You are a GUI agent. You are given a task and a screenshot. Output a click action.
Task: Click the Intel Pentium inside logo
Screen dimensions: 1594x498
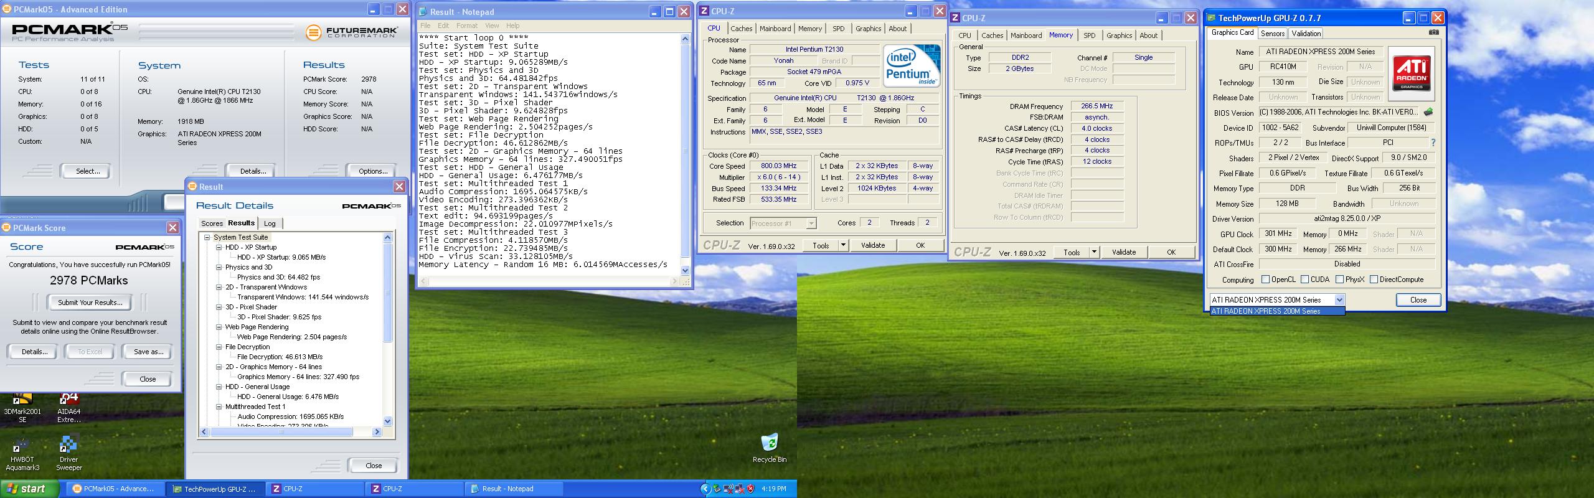(912, 65)
